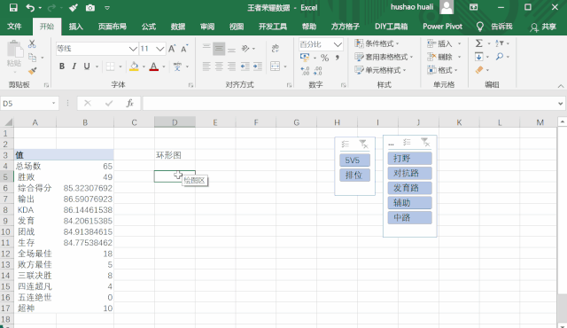Select the 打野 slicer item
This screenshot has height=328, width=567.
(409, 158)
